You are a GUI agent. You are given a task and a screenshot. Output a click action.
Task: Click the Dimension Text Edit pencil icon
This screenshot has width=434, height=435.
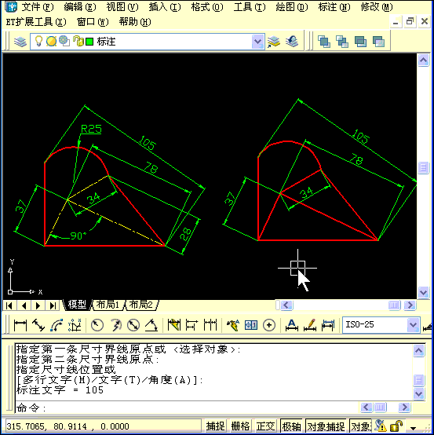310,325
